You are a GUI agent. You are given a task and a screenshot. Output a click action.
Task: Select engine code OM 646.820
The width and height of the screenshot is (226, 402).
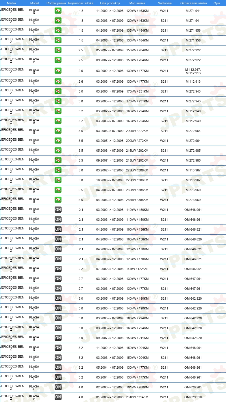coord(193,240)
